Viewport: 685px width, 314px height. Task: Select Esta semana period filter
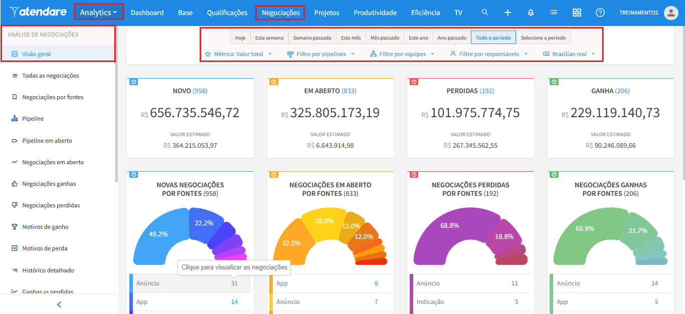pos(269,38)
